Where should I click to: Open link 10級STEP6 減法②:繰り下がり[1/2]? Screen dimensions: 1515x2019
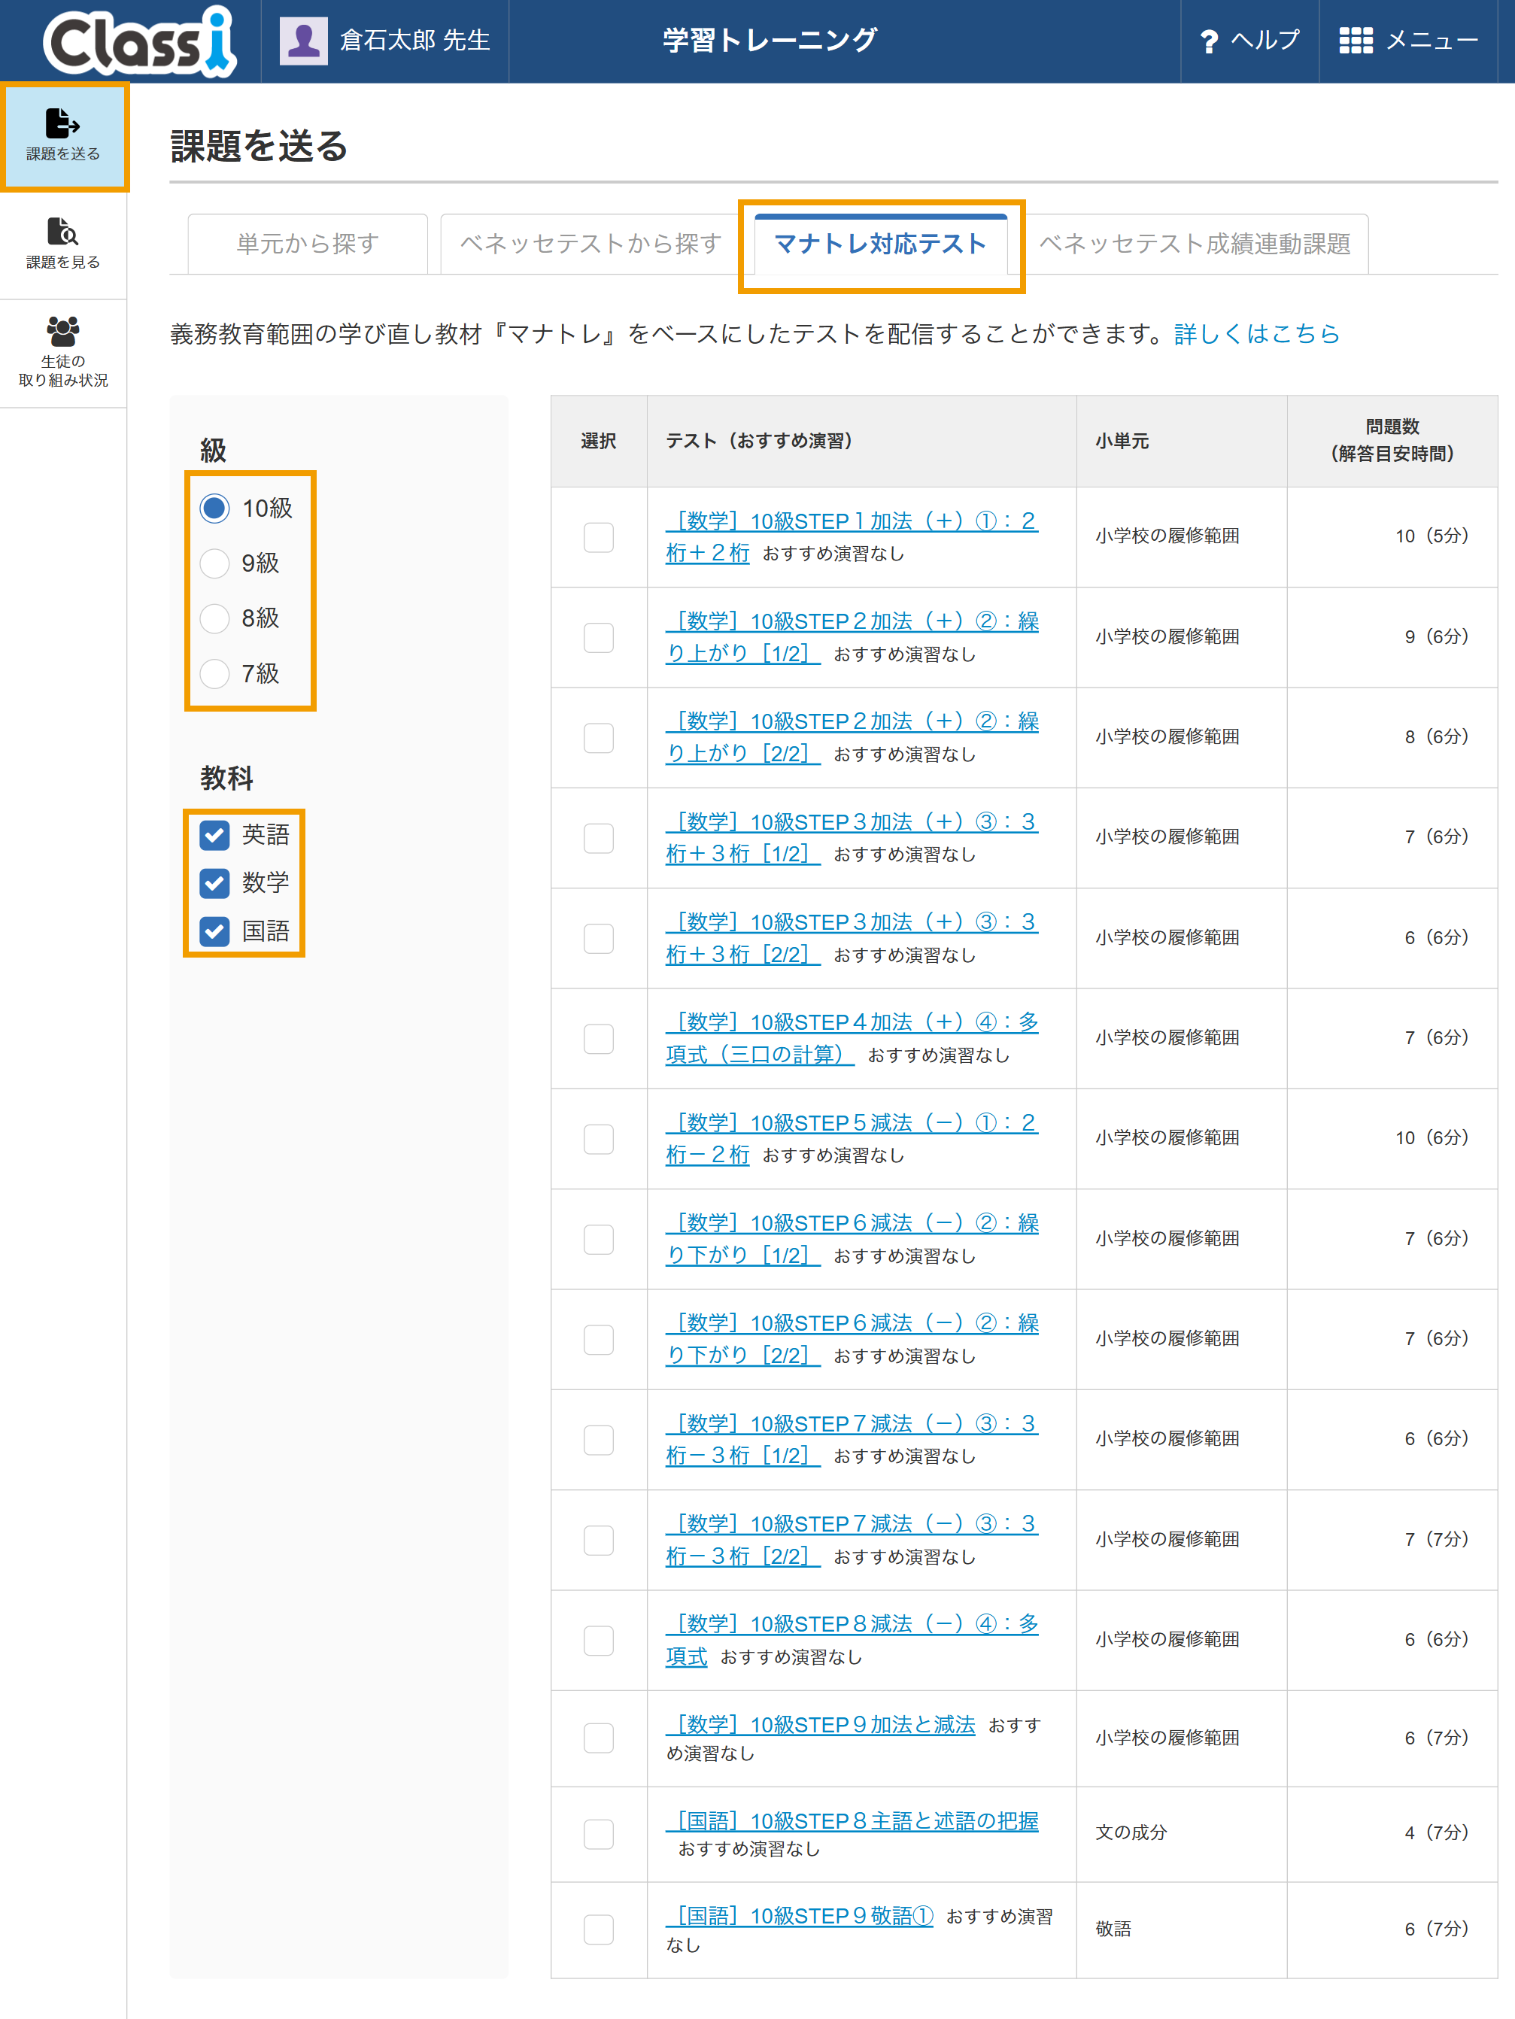point(852,1240)
